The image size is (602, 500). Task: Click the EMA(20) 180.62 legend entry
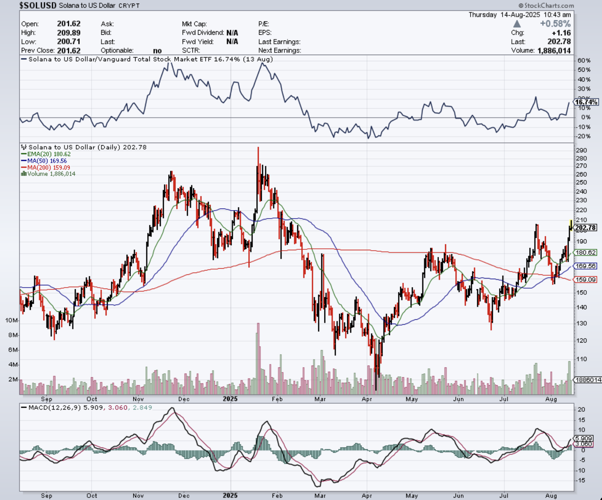46,154
